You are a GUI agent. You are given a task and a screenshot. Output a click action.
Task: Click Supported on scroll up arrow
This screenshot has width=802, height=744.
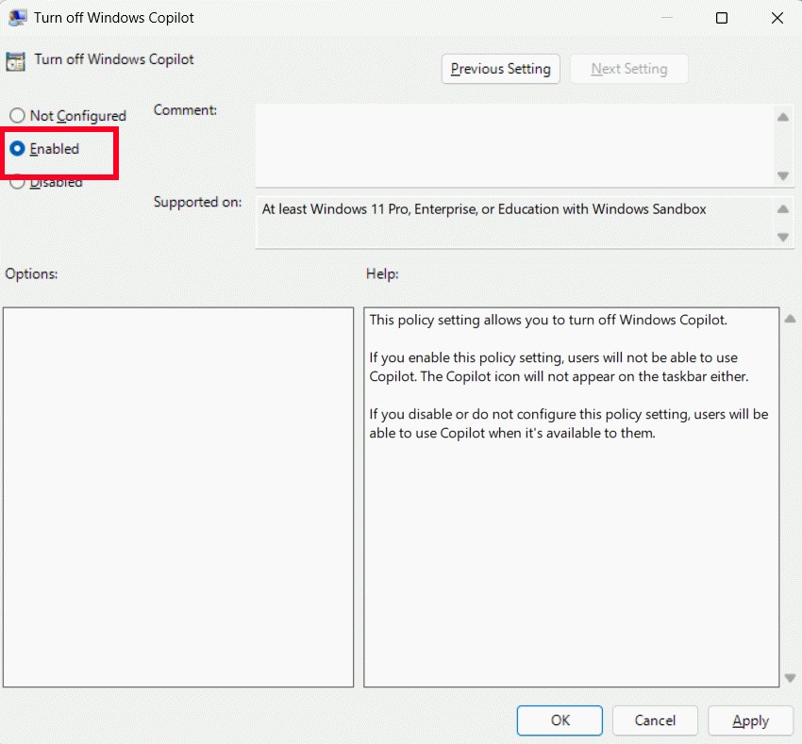[x=782, y=208]
